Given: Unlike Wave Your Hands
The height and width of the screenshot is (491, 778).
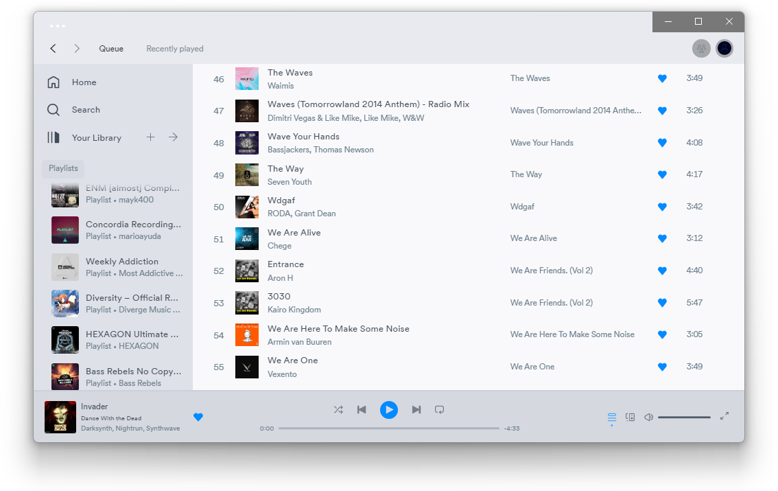Looking at the screenshot, I should point(662,142).
